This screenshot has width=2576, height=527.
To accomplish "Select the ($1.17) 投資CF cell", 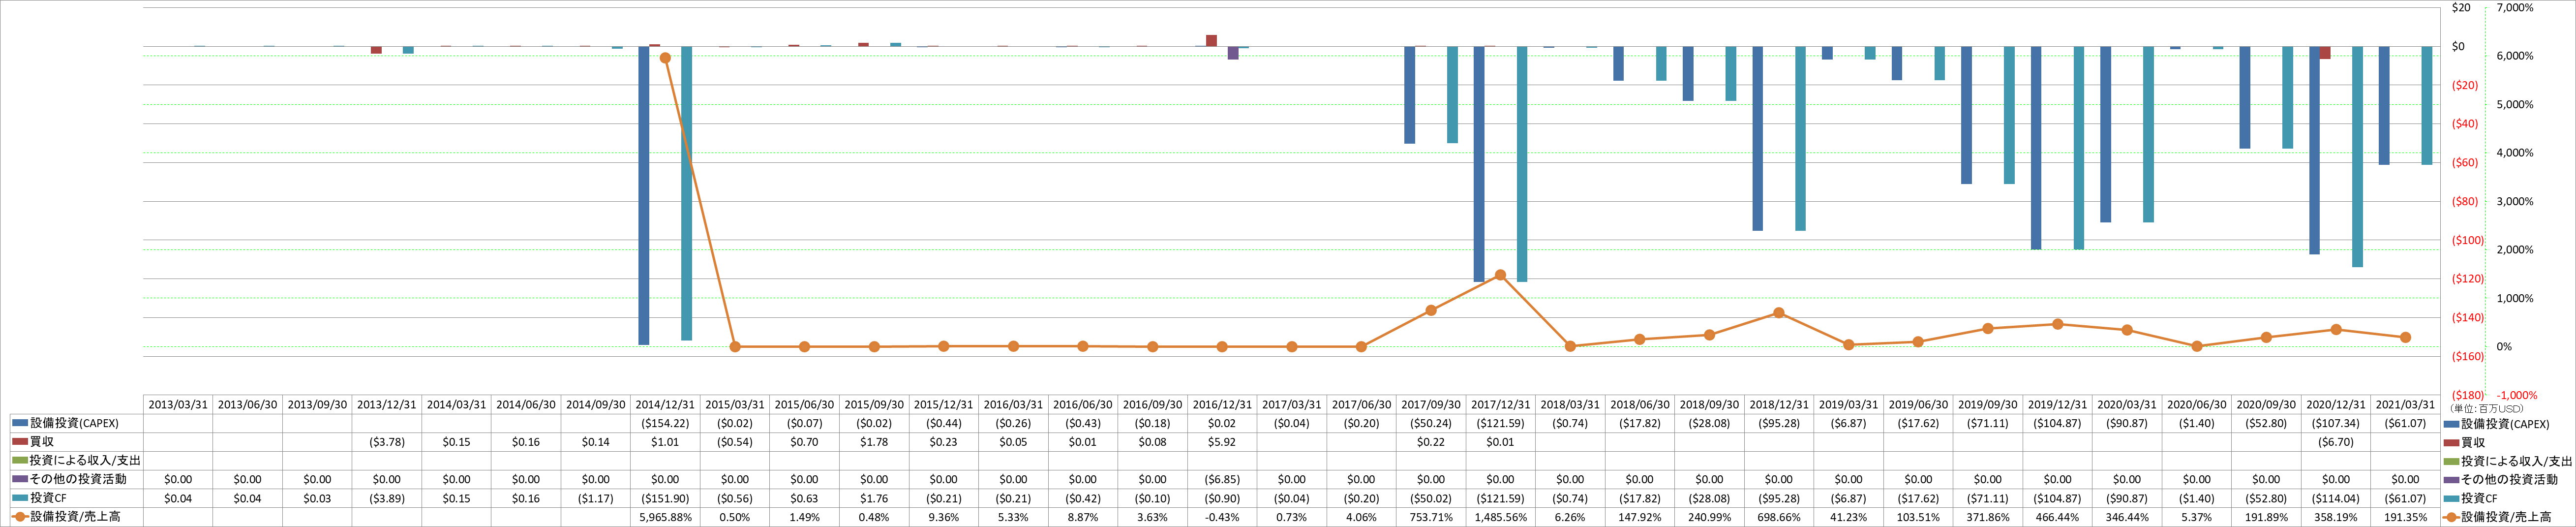I will 596,498.
